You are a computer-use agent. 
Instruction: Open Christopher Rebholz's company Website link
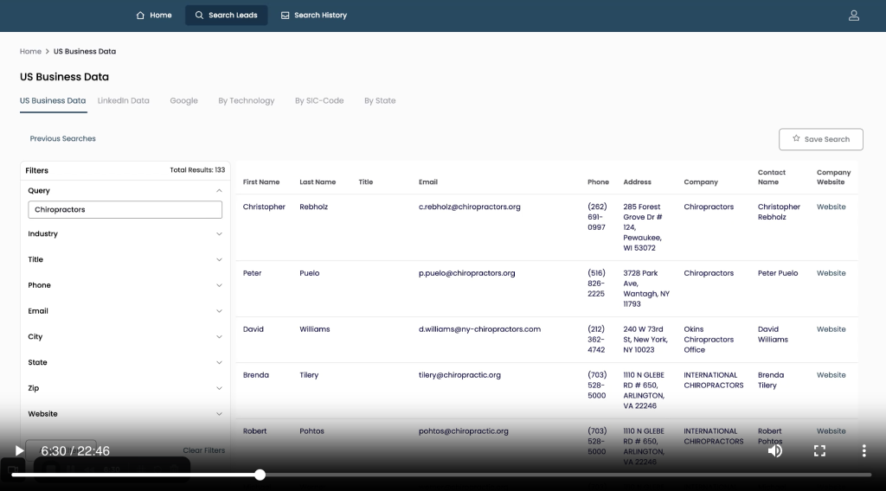(831, 207)
